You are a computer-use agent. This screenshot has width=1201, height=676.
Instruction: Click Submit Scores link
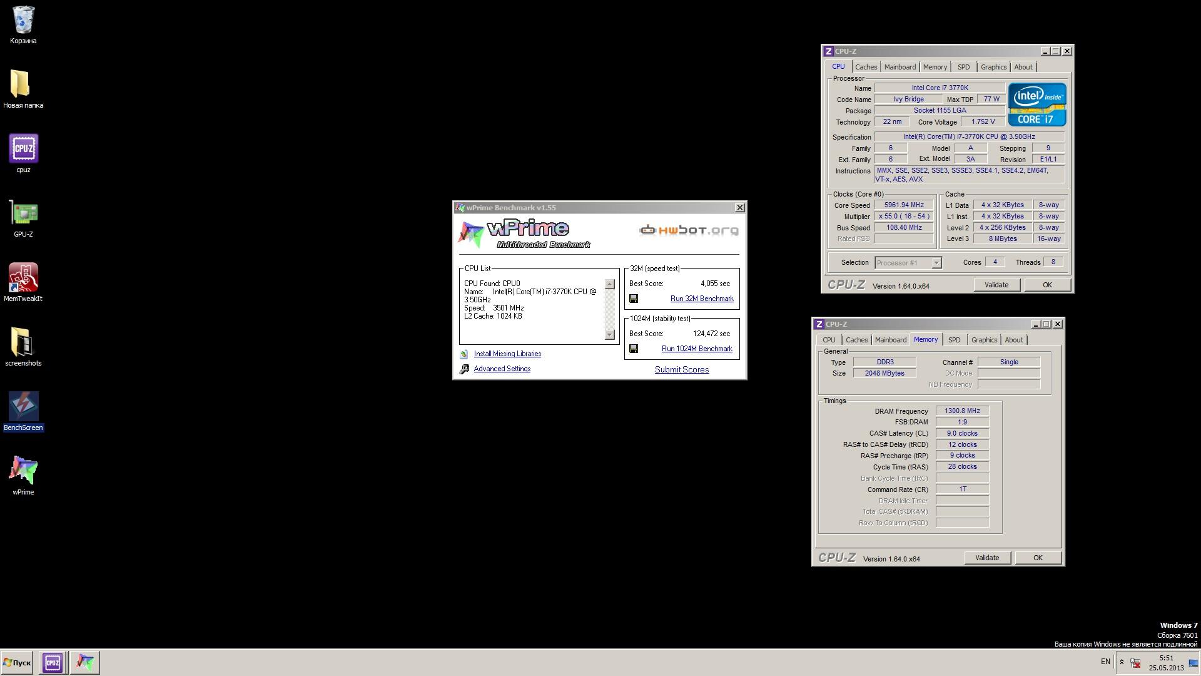(682, 370)
